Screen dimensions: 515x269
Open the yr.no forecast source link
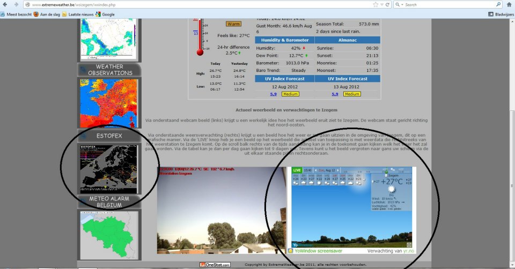pos(408,251)
